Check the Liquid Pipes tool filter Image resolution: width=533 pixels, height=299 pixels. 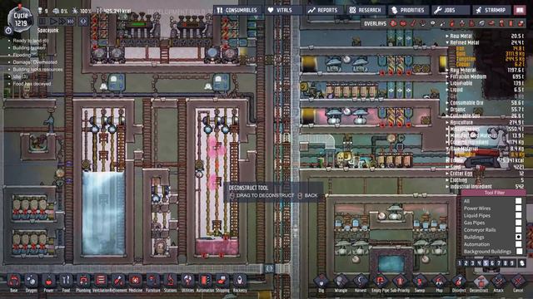point(518,215)
